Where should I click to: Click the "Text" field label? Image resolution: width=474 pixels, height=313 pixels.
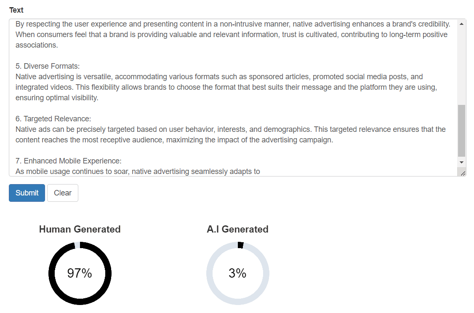point(16,10)
